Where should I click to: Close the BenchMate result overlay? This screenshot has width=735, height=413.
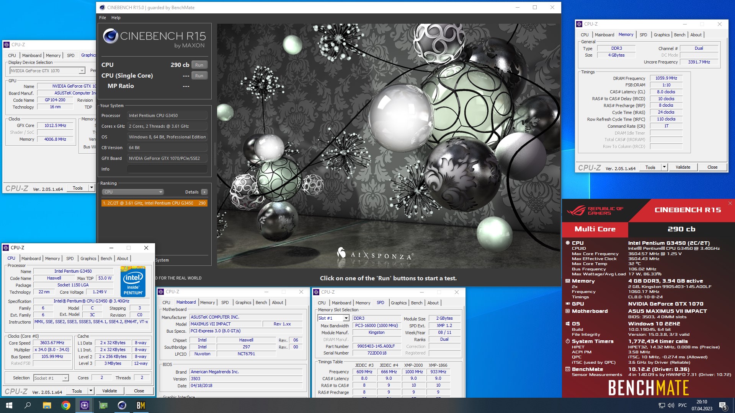[x=730, y=203]
